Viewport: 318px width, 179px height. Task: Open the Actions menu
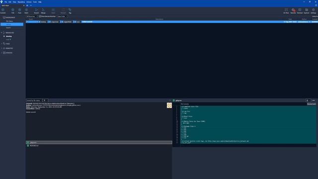[x=29, y=2]
